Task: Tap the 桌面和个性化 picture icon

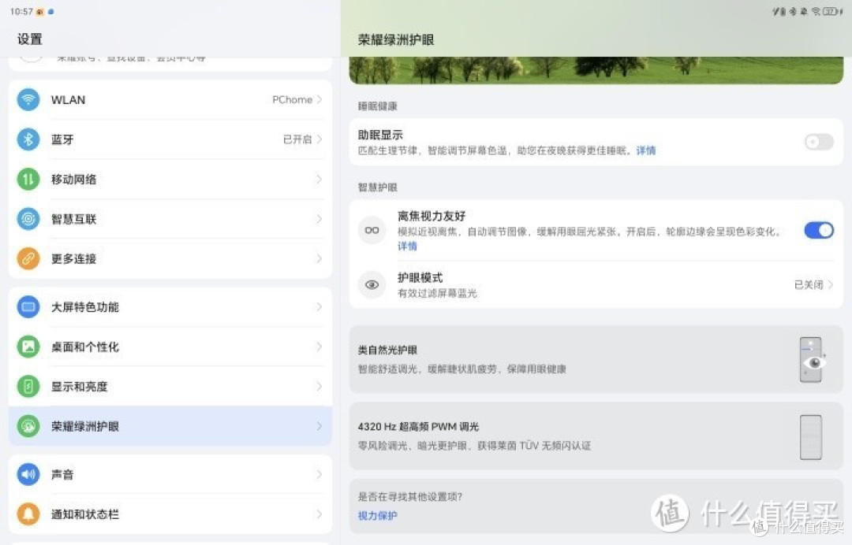Action: [x=28, y=347]
